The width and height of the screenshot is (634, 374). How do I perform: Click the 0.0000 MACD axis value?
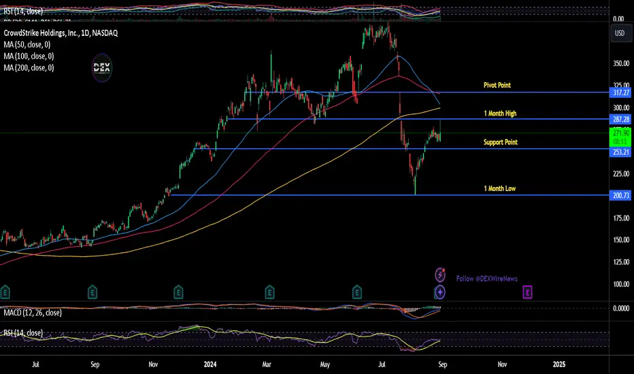[x=621, y=309]
